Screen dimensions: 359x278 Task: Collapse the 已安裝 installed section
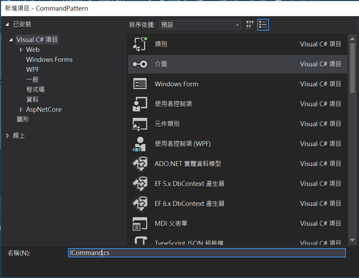(x=8, y=24)
